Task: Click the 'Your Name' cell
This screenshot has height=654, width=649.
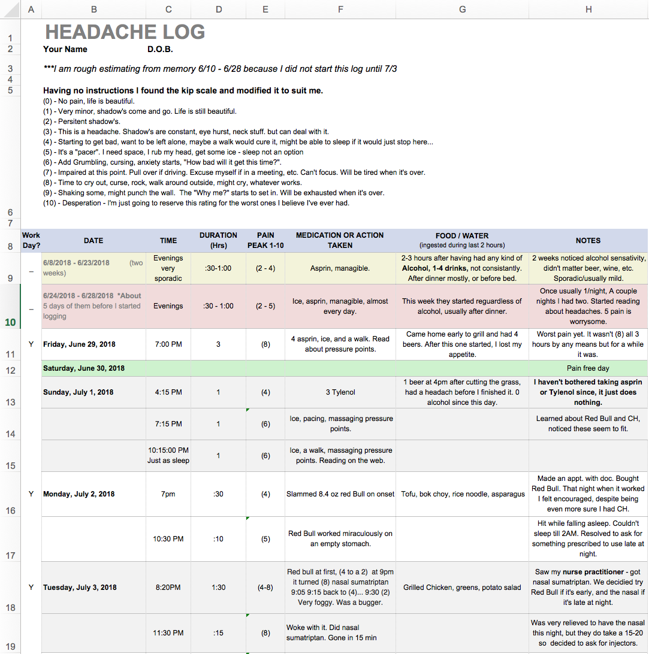Action: pos(65,49)
